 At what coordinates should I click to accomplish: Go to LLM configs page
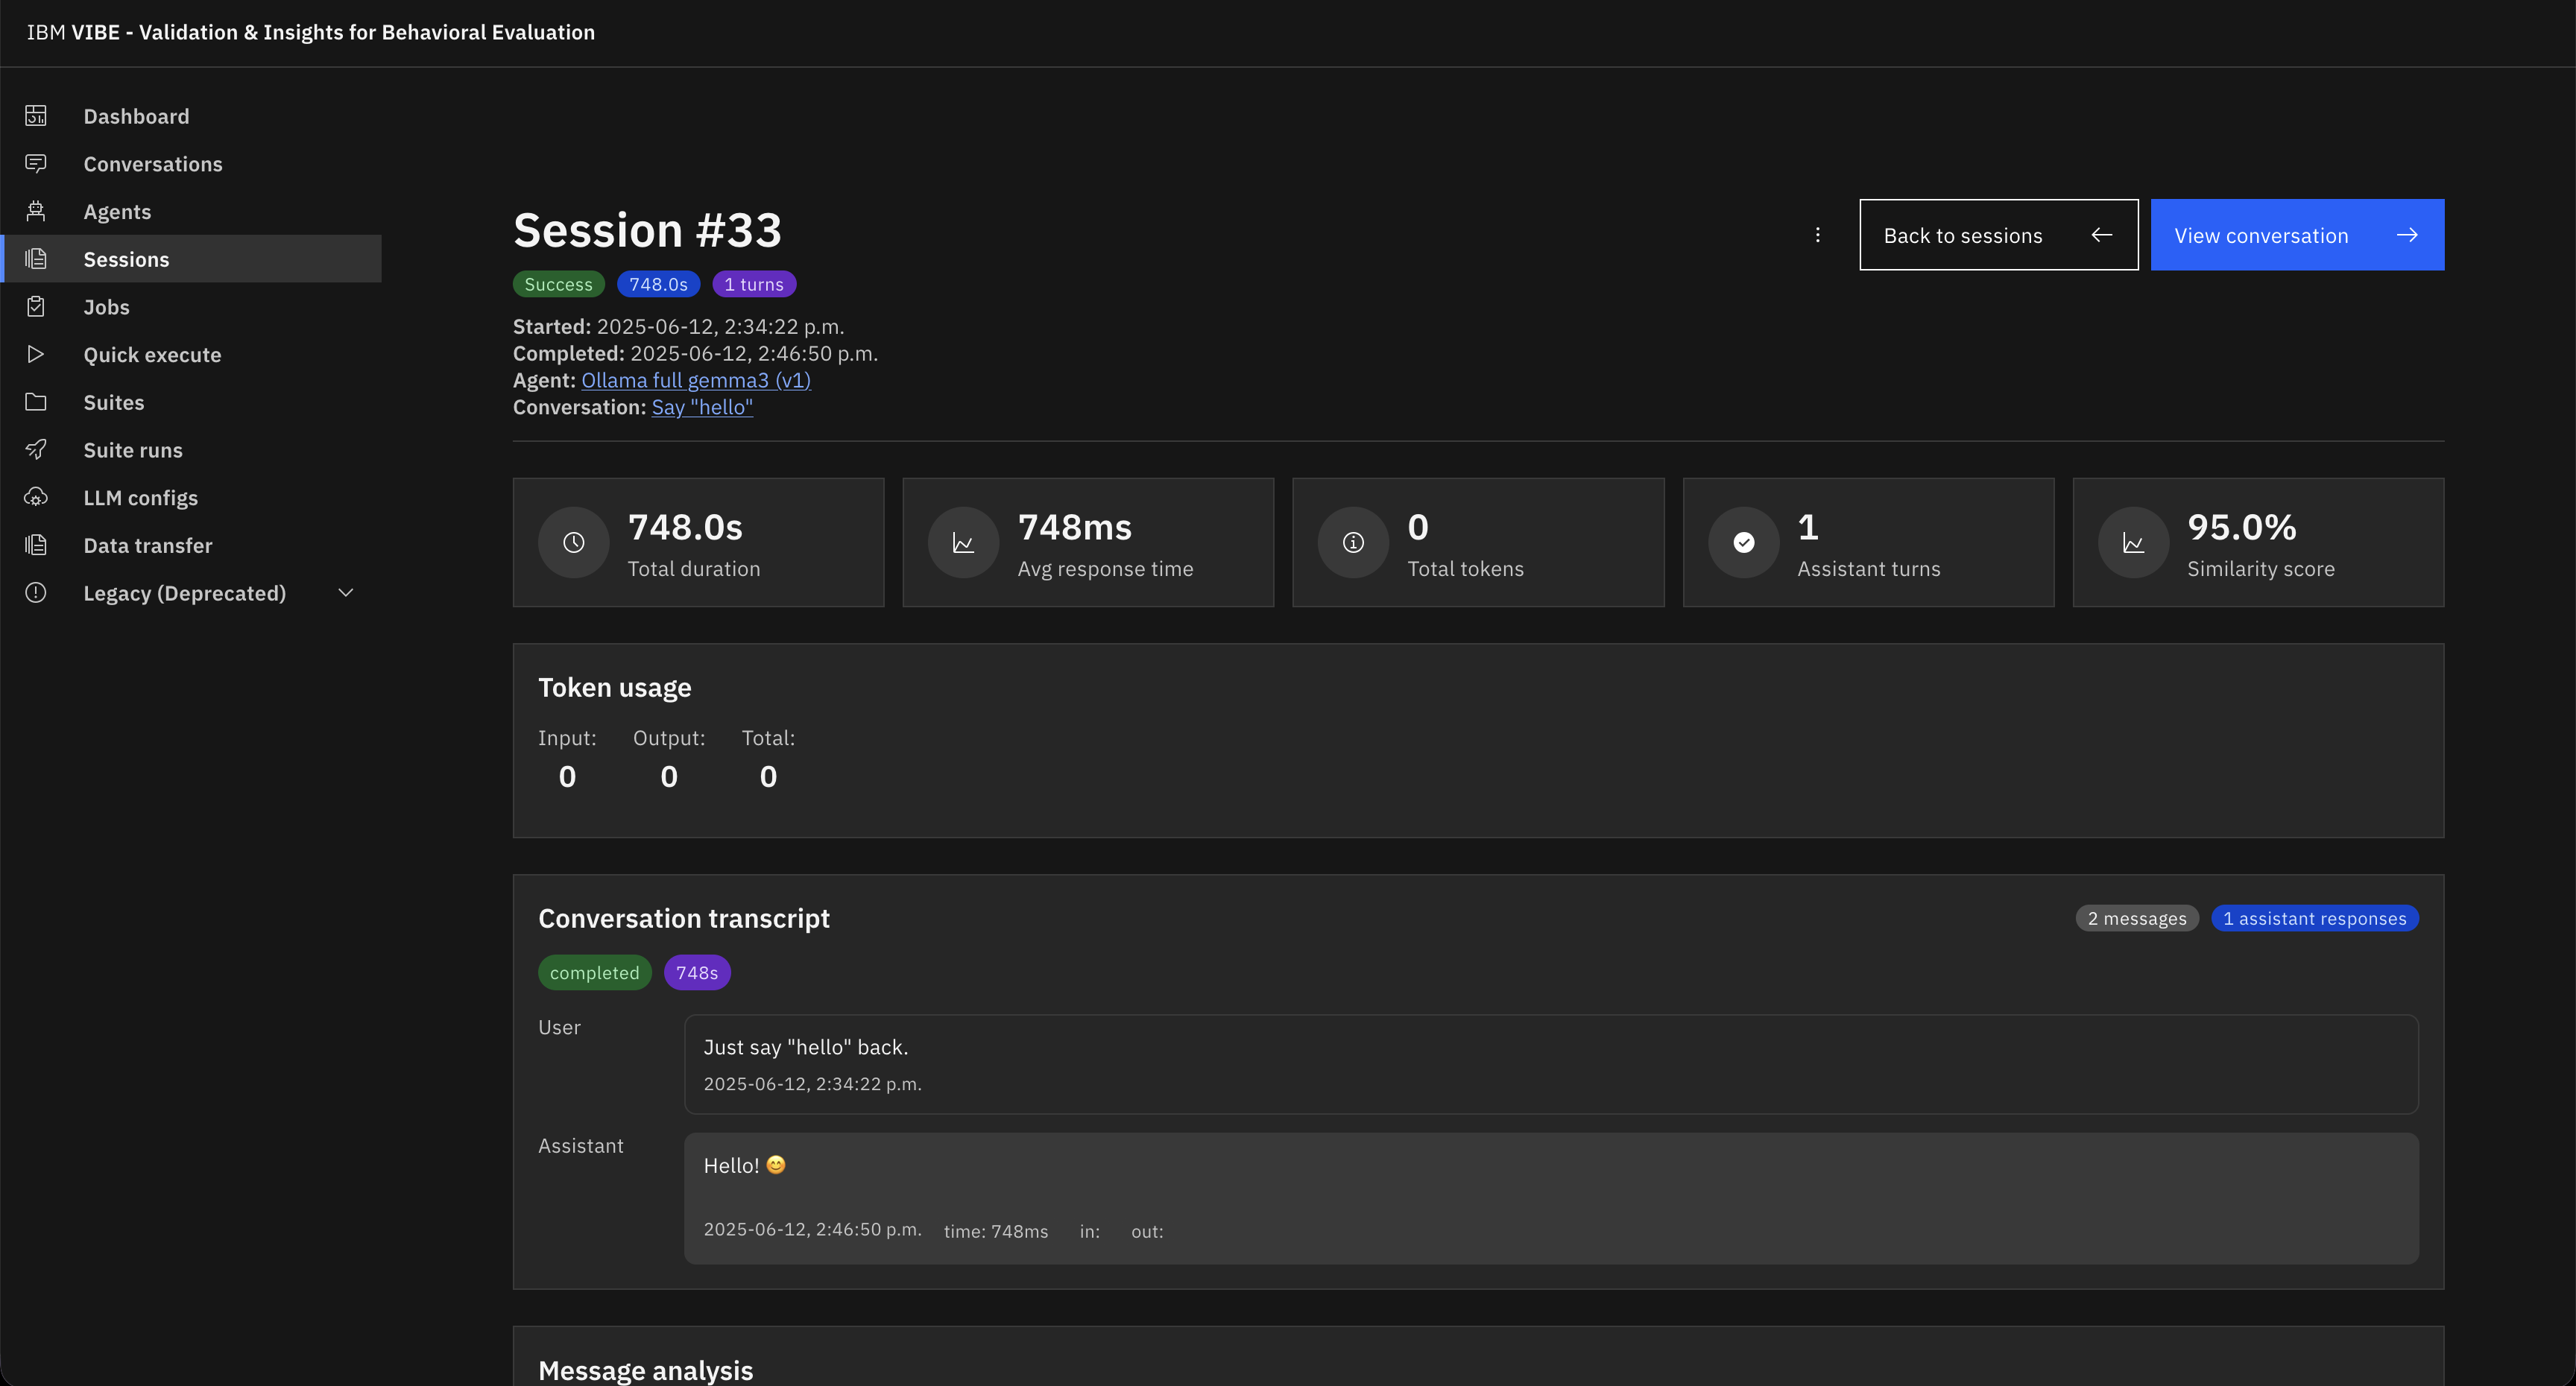(x=192, y=498)
